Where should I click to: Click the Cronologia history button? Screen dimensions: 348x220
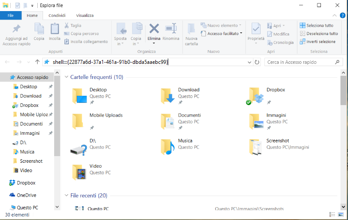click(281, 43)
